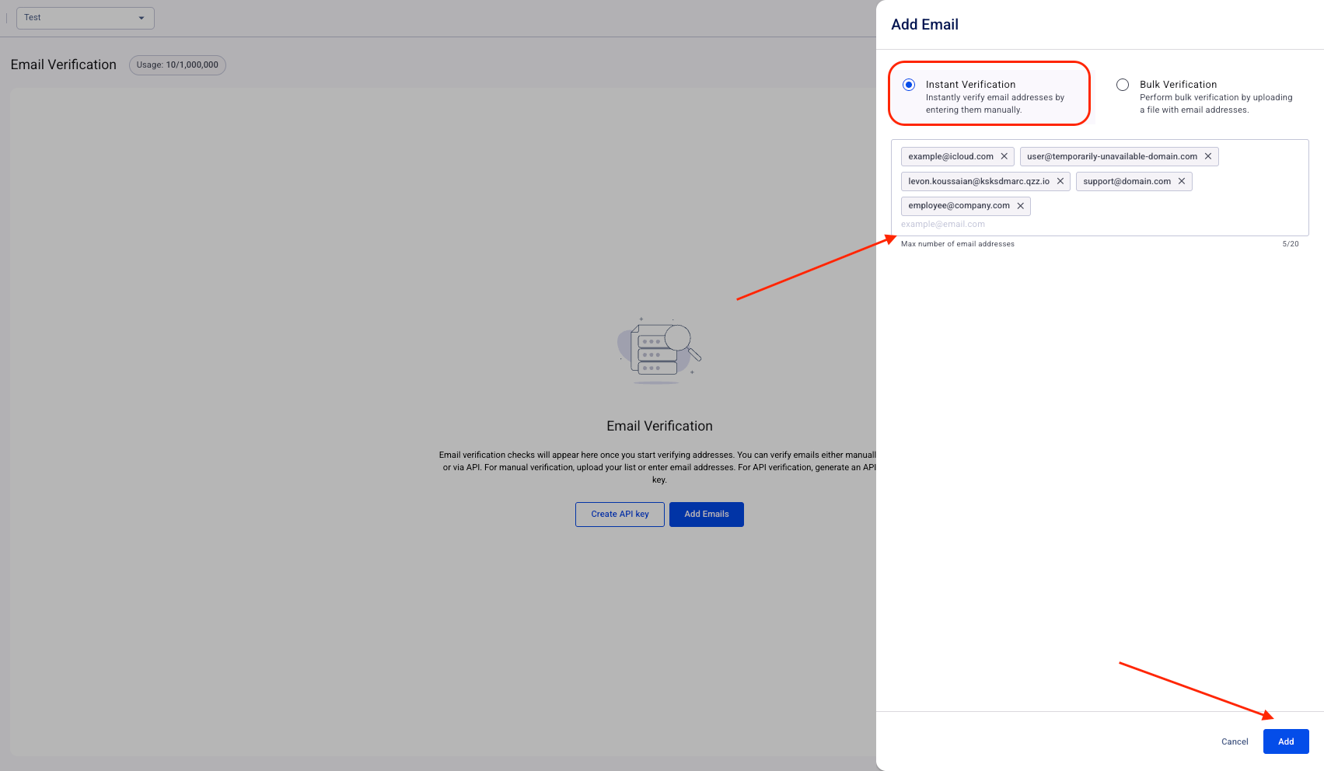Select Bulk Verification radio button
1324x771 pixels.
pos(1123,85)
